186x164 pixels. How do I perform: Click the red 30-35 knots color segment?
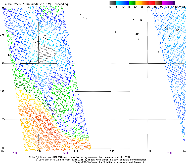coord(152,3)
